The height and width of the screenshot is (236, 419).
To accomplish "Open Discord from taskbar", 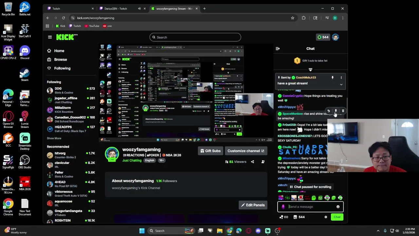I will coord(258,231).
